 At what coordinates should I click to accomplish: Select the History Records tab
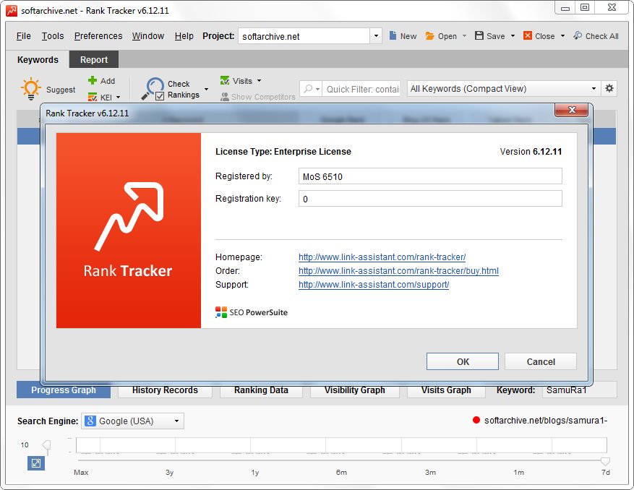click(x=165, y=390)
